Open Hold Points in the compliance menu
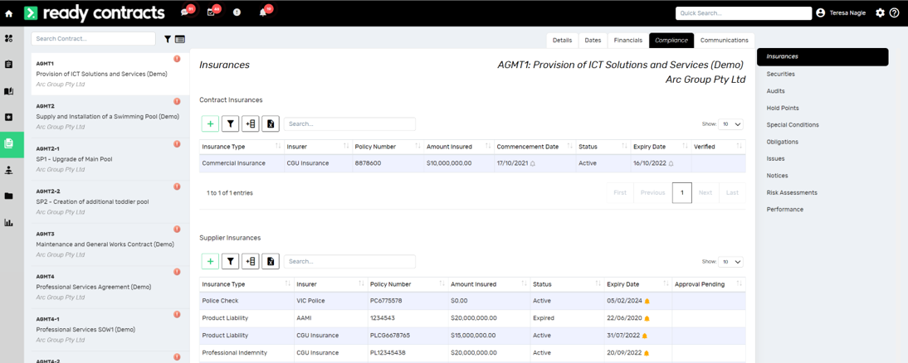This screenshot has width=908, height=363. click(783, 108)
